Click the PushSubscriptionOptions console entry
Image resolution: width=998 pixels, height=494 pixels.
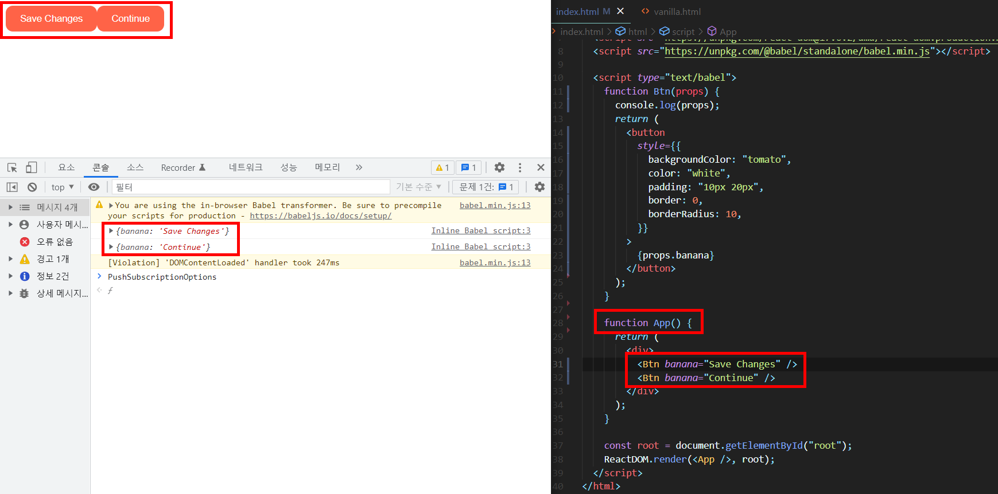tap(162, 277)
